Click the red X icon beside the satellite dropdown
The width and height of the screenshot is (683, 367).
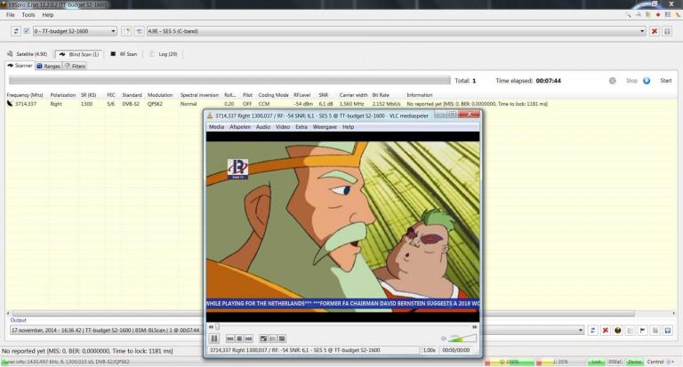coord(655,31)
